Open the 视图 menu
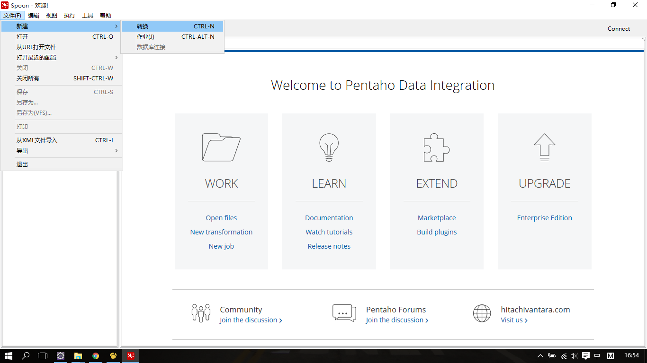The image size is (647, 363). 52,16
